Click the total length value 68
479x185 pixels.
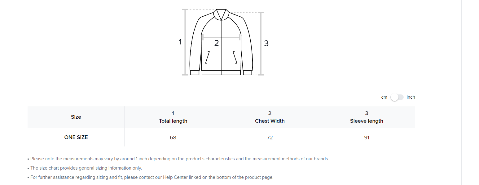coord(173,138)
